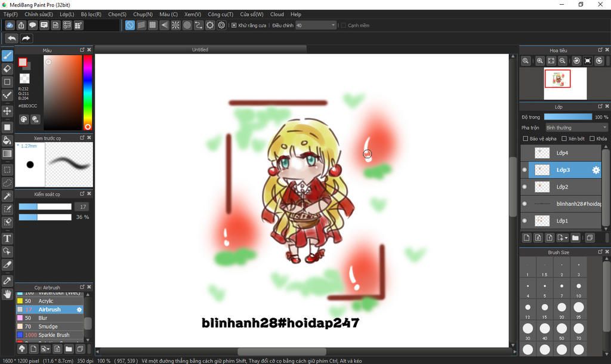611x364 pixels.
Task: Adjust the Độ trong layer opacity slider
Action: [x=568, y=117]
